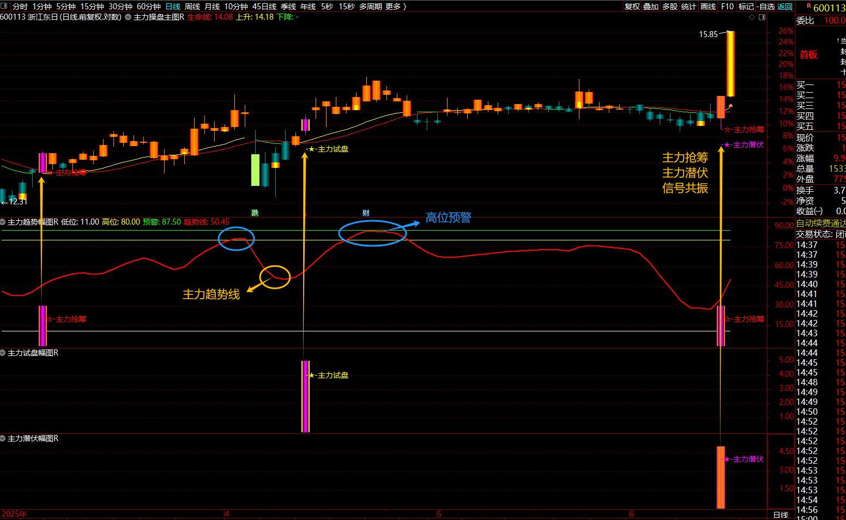Click the 12.31 price low label
846x520 pixels.
(x=18, y=202)
